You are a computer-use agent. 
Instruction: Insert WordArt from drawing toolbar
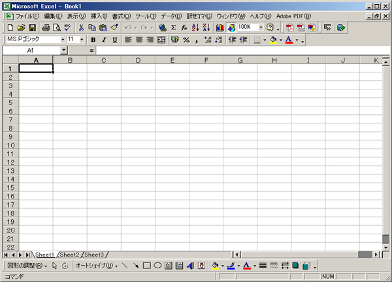tap(190, 266)
